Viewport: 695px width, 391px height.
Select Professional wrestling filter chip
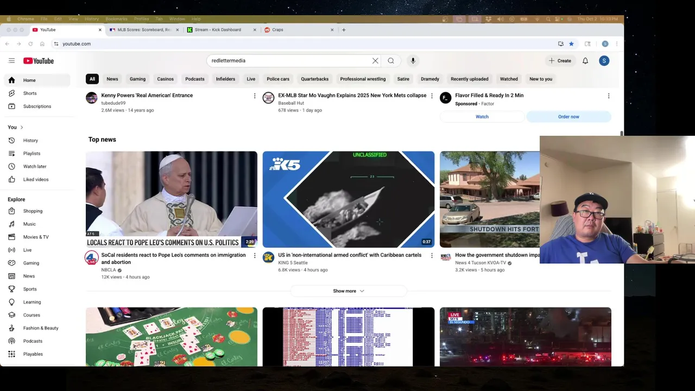(x=363, y=79)
